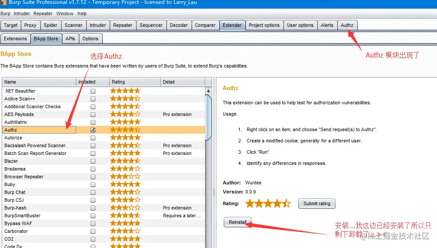
Task: Click the Reinstall button
Action: coord(238,222)
